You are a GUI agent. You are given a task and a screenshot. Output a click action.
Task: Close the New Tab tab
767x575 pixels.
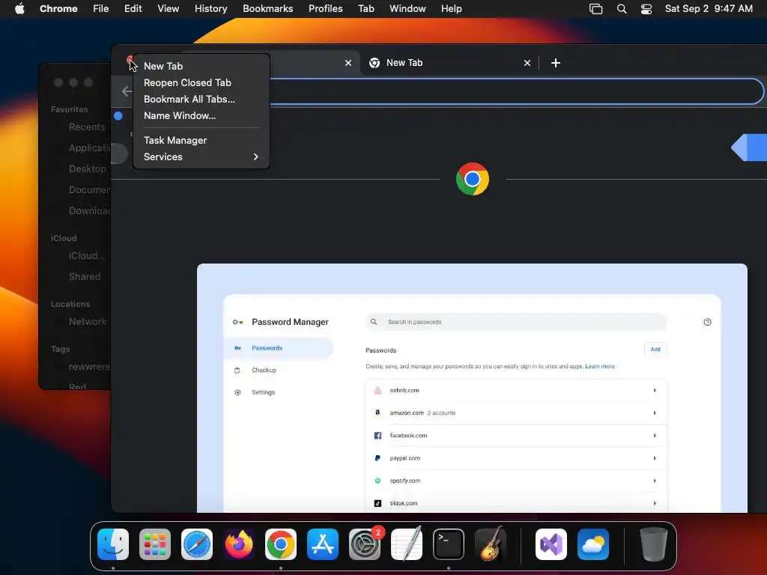pyautogui.click(x=527, y=63)
